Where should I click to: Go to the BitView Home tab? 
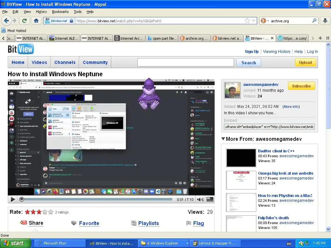pos(18,62)
